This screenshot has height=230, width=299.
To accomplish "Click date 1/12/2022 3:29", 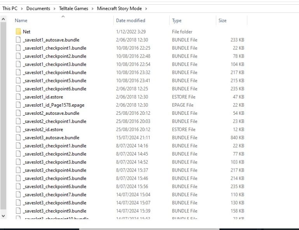I will (131, 32).
